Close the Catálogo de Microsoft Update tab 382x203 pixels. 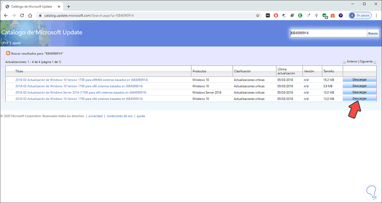click(x=60, y=6)
